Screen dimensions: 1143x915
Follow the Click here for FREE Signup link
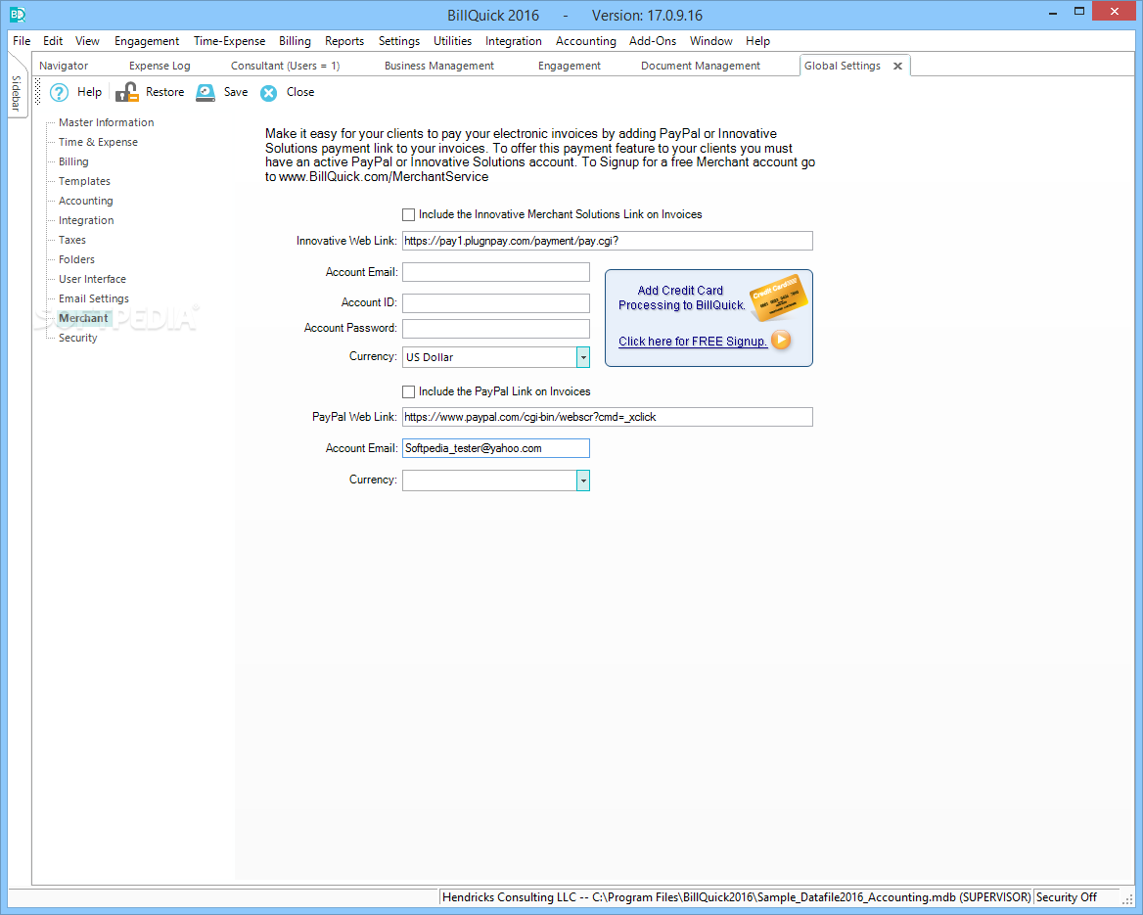coord(693,342)
